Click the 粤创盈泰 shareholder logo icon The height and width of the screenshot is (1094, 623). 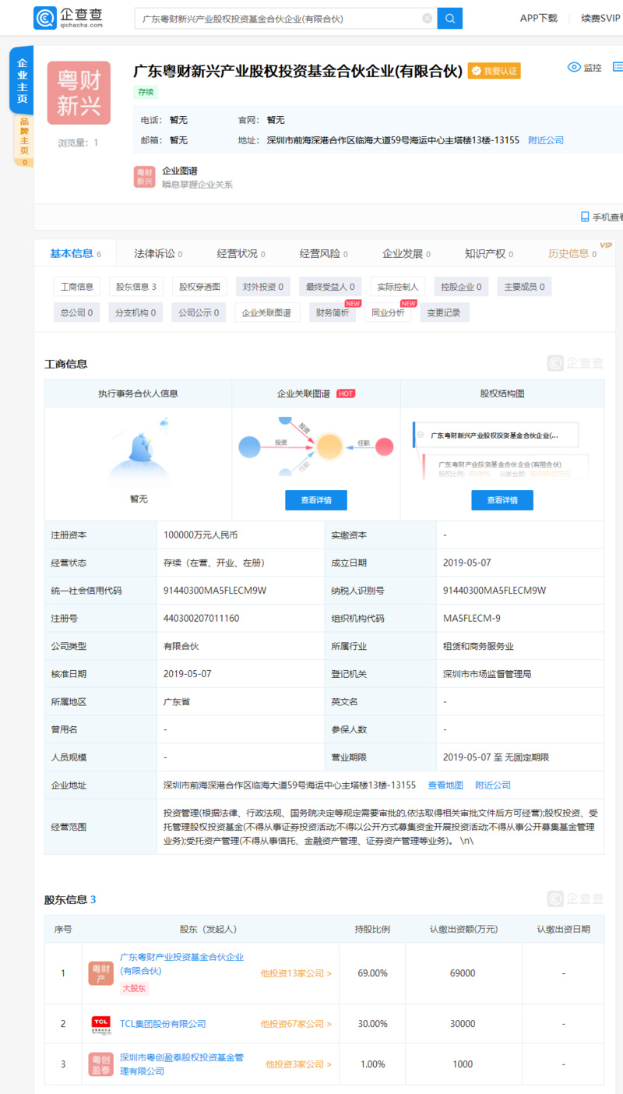click(100, 1064)
